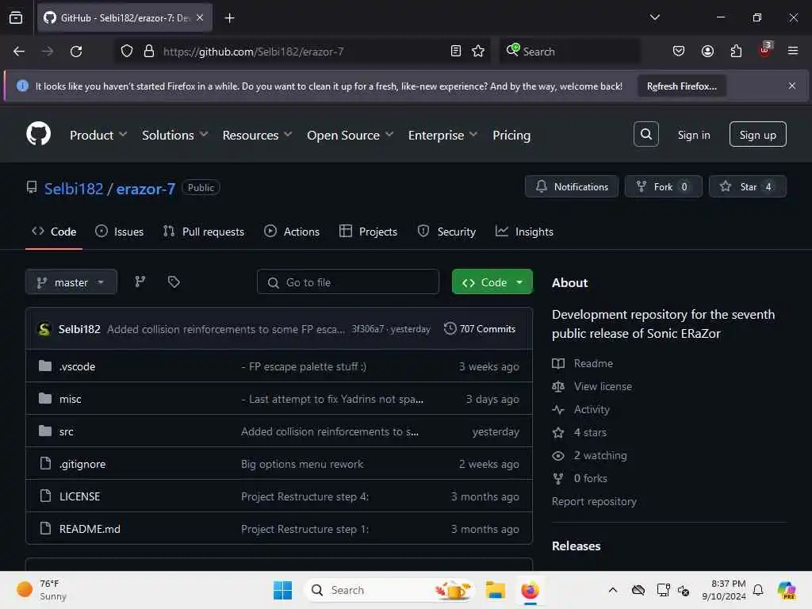Fork the repository with Fork button

coord(664,186)
